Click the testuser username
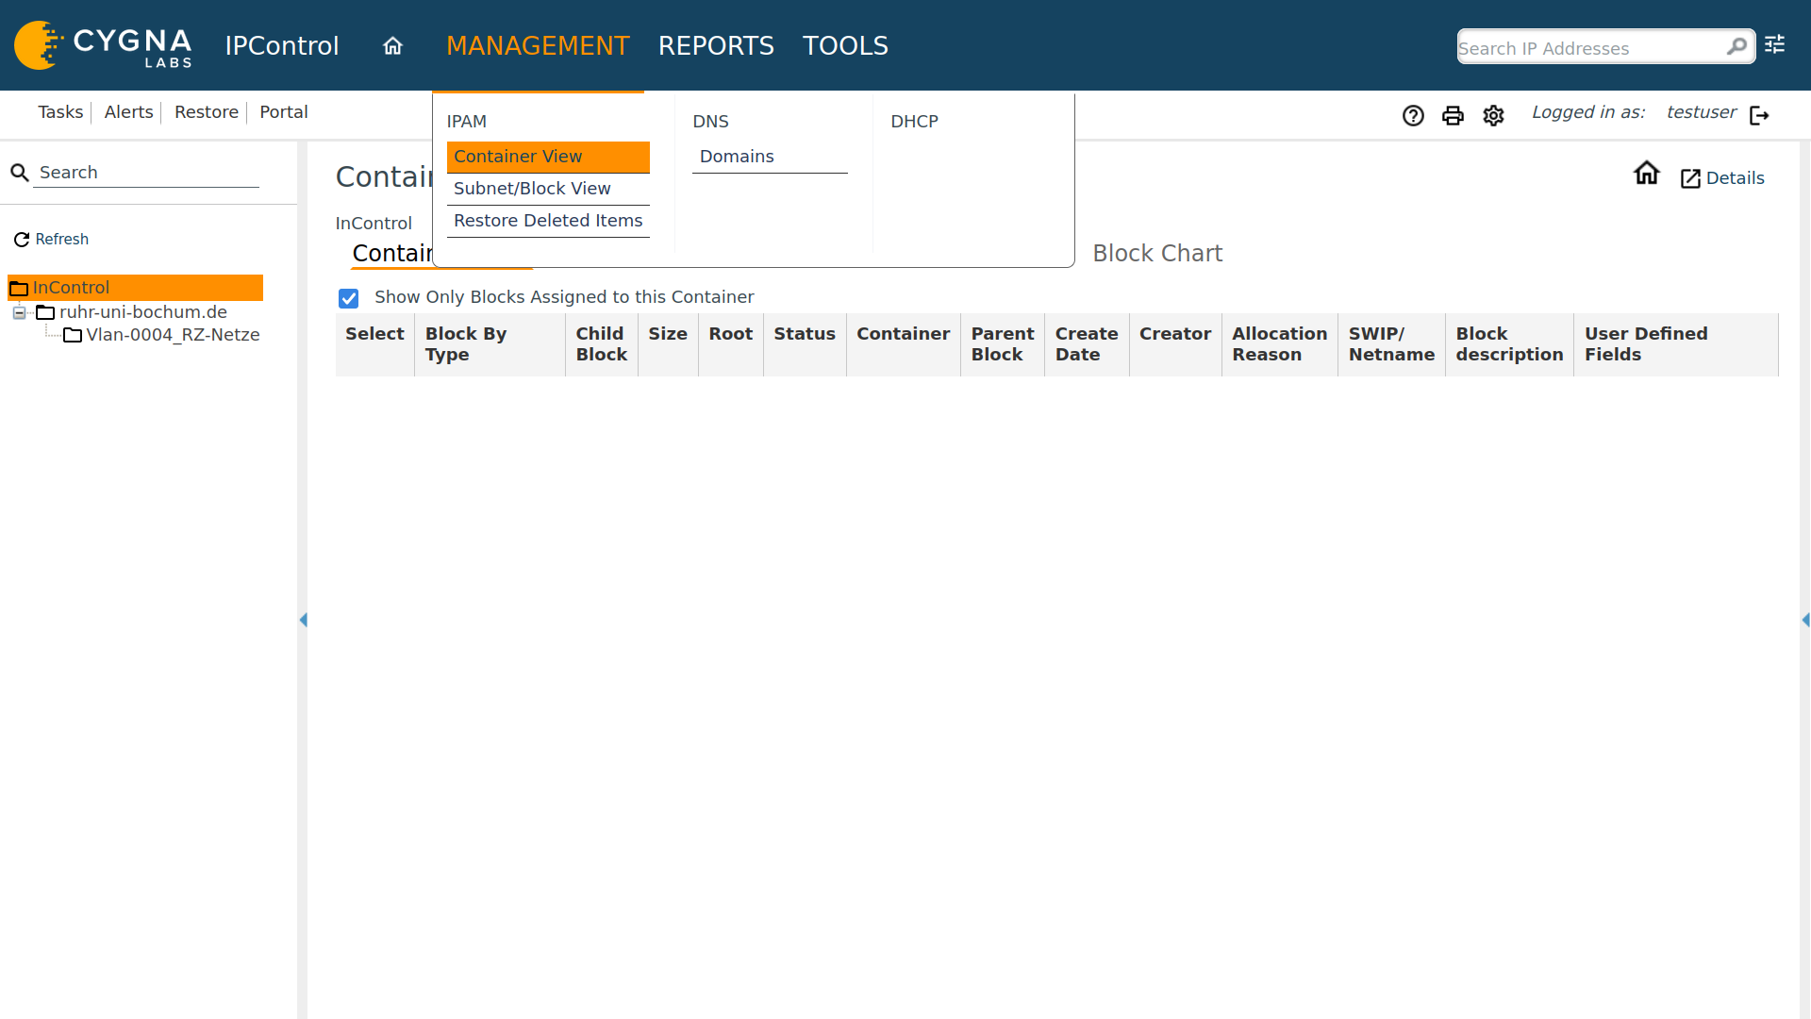The image size is (1811, 1019). click(1702, 112)
